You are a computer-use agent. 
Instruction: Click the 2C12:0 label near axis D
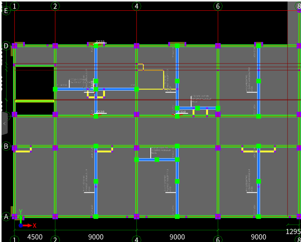point(100,42)
